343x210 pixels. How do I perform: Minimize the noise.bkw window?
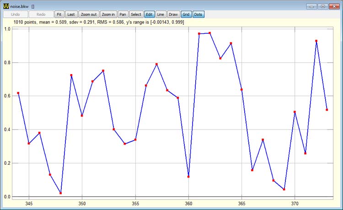point(311,6)
